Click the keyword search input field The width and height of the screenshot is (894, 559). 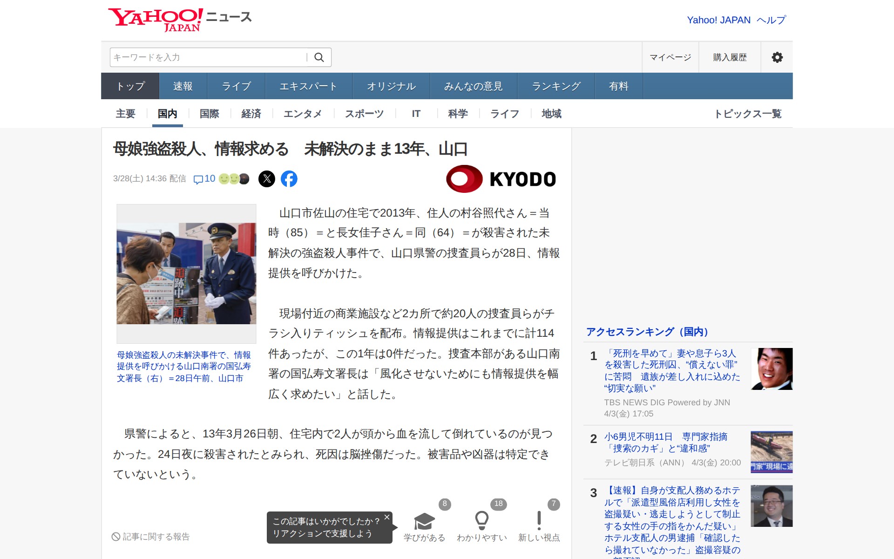click(207, 57)
